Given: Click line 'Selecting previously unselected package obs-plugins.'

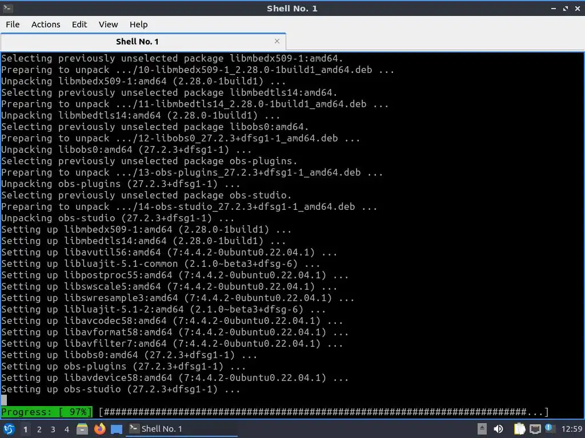Looking at the screenshot, I should pos(149,161).
